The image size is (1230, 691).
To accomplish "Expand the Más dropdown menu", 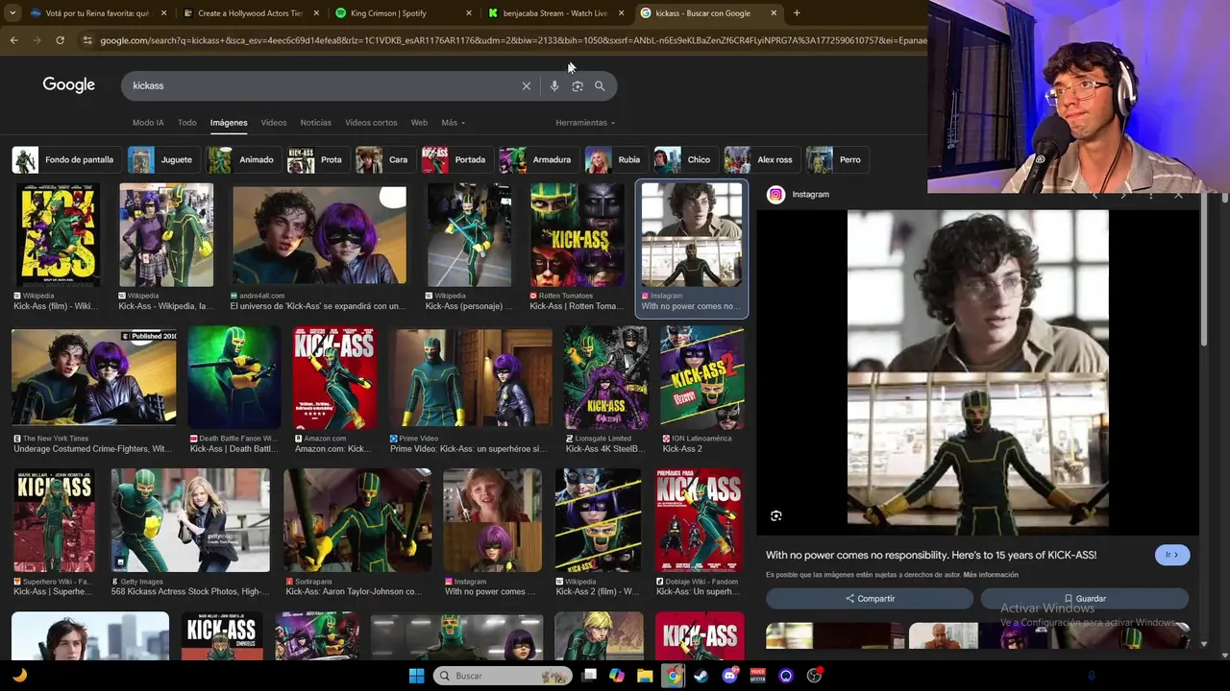I will (453, 123).
